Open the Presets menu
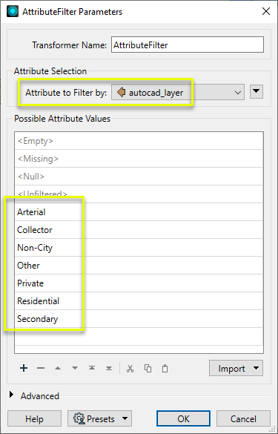 (x=99, y=418)
